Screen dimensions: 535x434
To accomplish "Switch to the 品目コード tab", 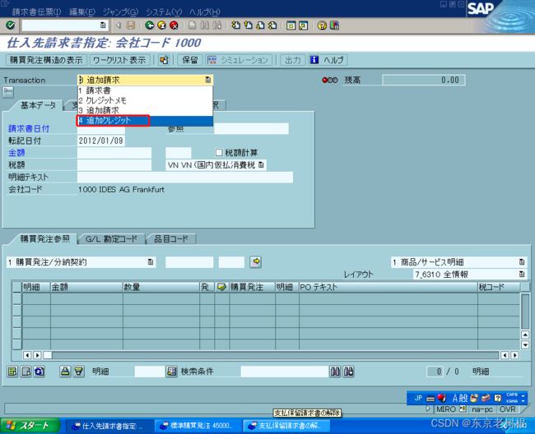I will (171, 239).
